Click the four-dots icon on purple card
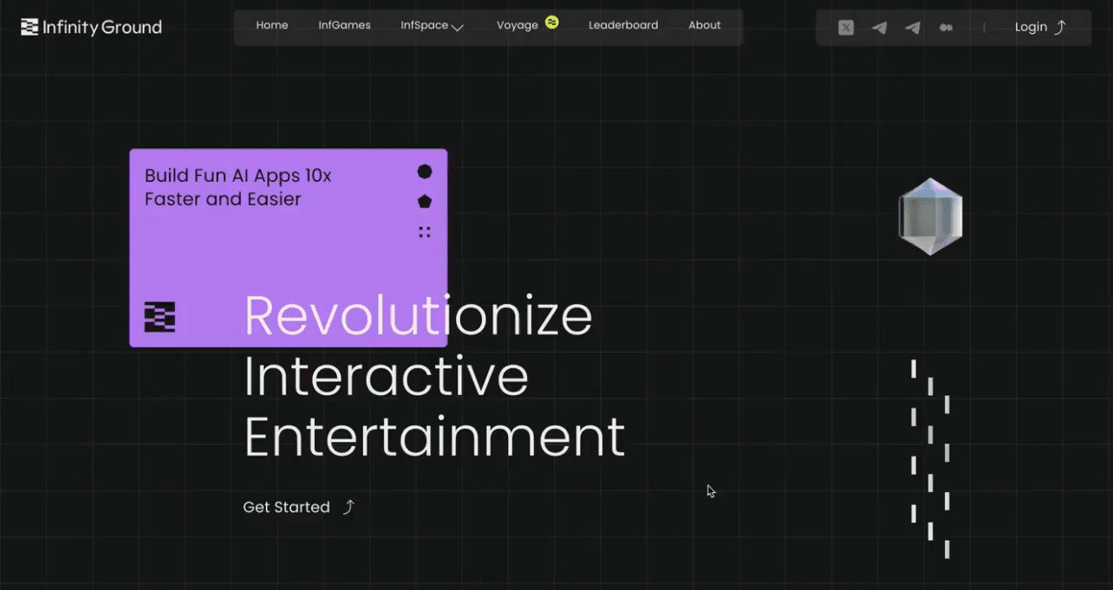Image resolution: width=1113 pixels, height=590 pixels. coord(425,231)
